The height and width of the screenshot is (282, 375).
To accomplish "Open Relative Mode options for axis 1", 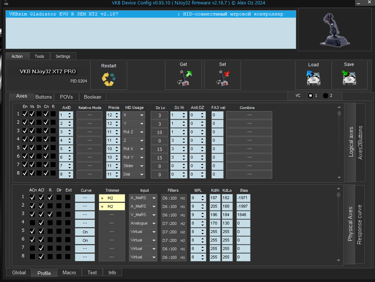I will point(90,115).
